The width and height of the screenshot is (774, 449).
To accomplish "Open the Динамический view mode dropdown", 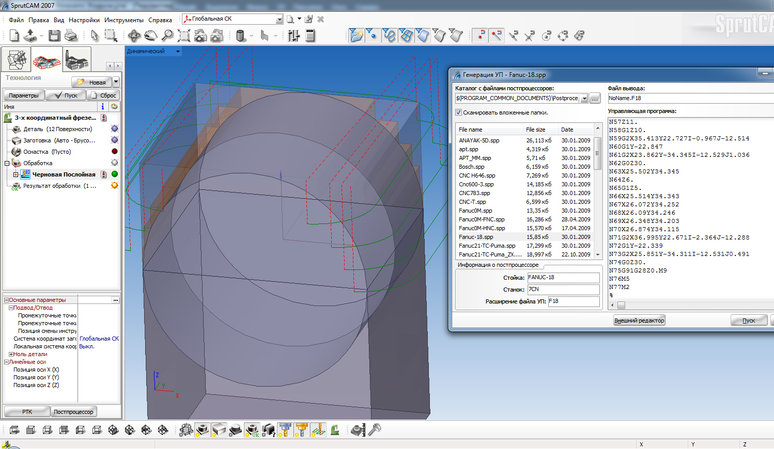I will tap(178, 52).
